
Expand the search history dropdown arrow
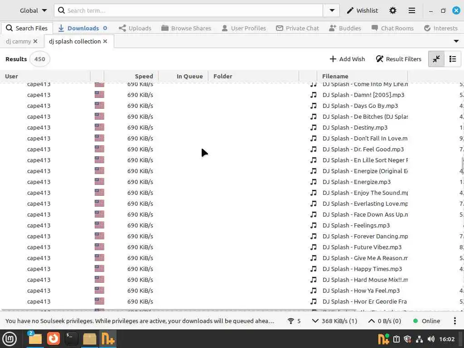332,11
